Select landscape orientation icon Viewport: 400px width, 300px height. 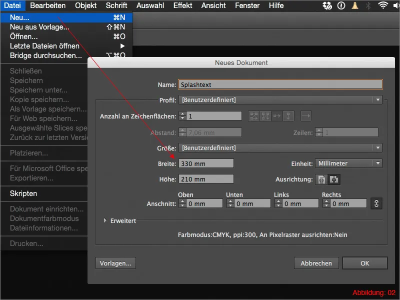point(334,179)
